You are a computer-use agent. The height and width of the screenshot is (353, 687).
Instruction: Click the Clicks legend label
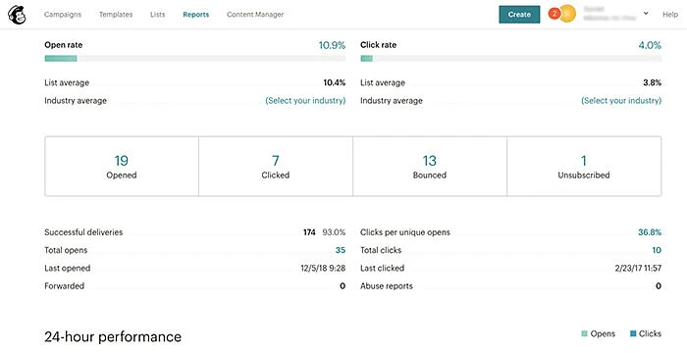[x=650, y=333]
